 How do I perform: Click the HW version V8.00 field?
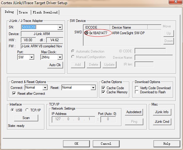click(28, 40)
